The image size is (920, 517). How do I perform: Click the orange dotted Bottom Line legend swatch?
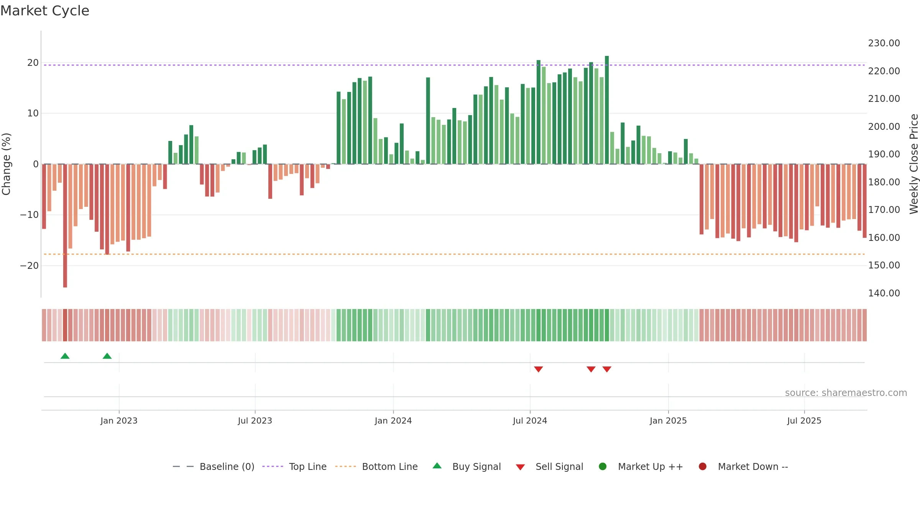(x=345, y=466)
